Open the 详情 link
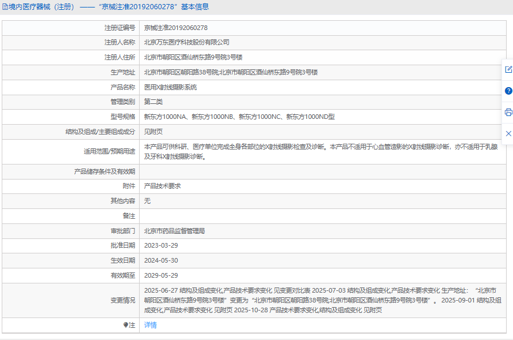Screen dimensions: 513x340 pyautogui.click(x=151, y=325)
